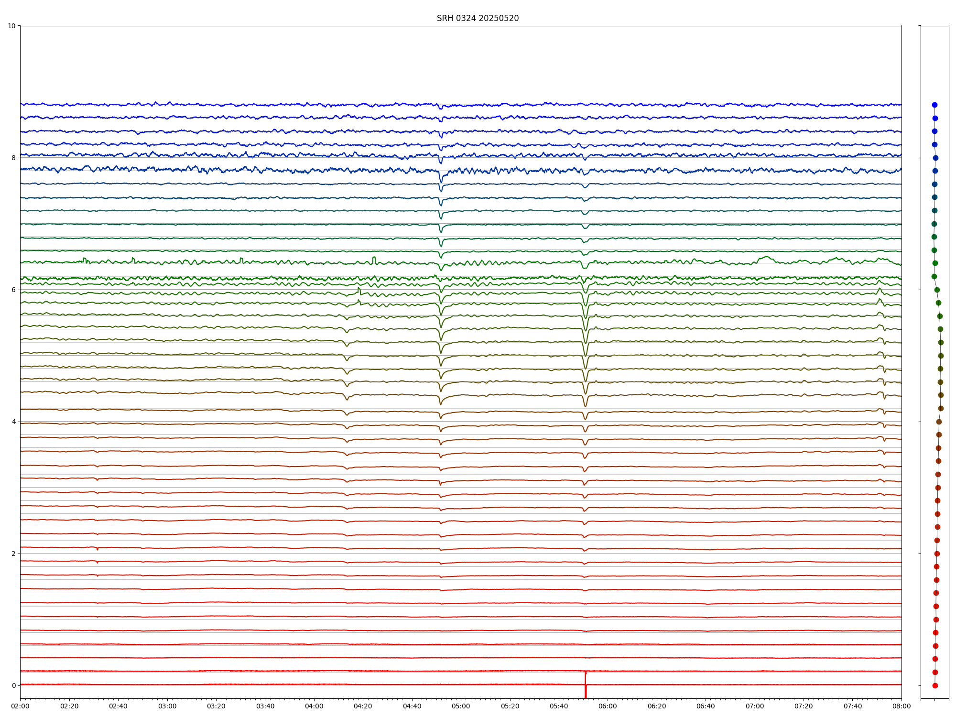956x717 pixels.
Task: Click the plot title SRH 0324 20250520
Action: point(478,18)
